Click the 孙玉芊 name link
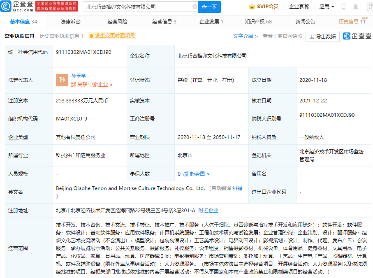373x278 pixels. tap(78, 76)
